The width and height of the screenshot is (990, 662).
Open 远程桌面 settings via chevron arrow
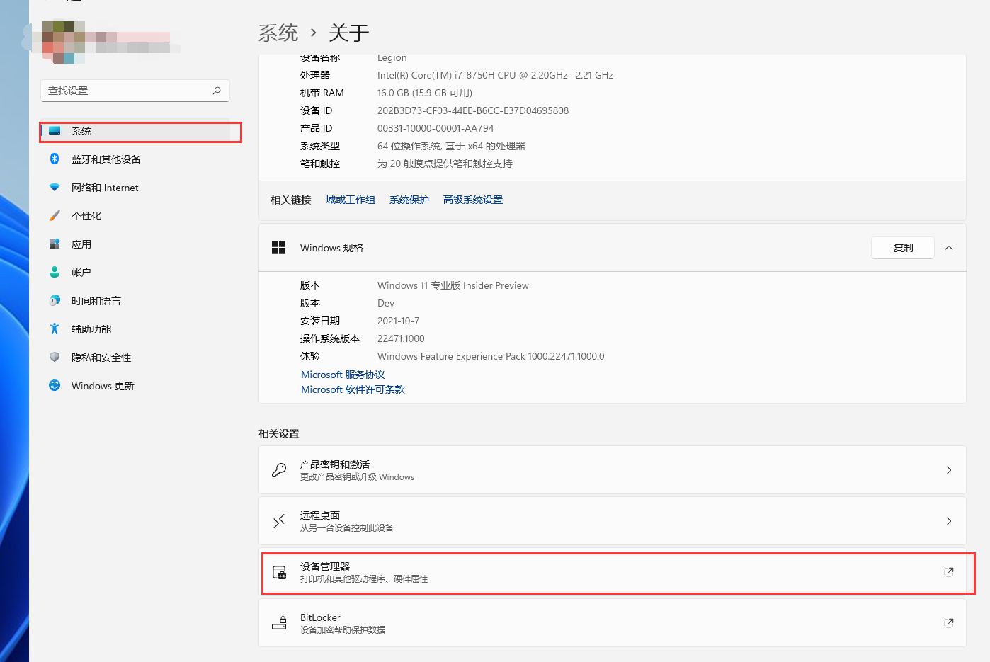(x=949, y=521)
